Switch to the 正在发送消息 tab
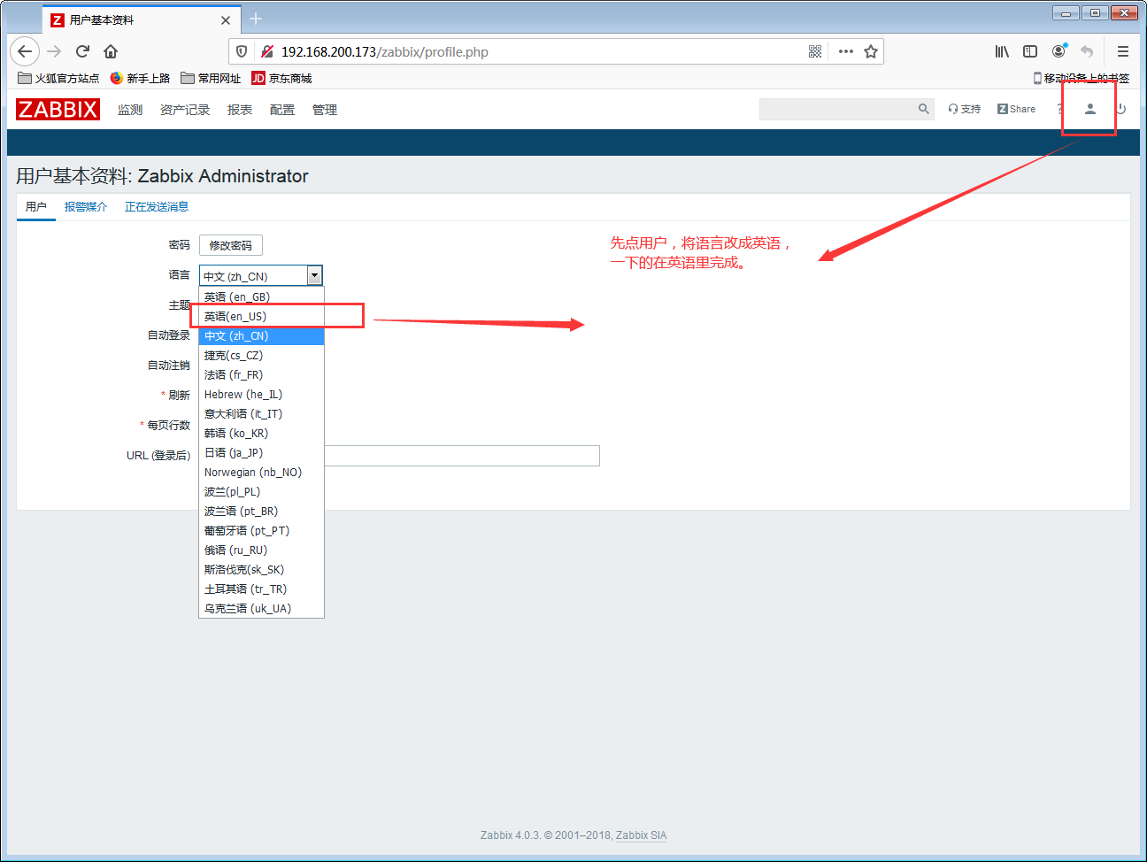The height and width of the screenshot is (862, 1147). [157, 207]
